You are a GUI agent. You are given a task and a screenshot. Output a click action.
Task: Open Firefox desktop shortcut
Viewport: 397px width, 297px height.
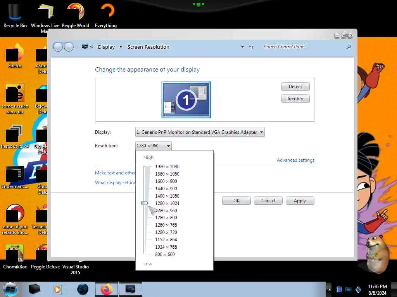click(15, 56)
